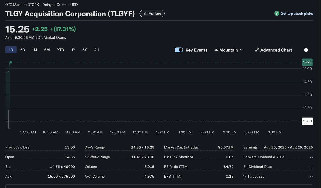321x188 pixels.
Task: Click the Advanced Chart expand arrows icon
Action: [257, 50]
